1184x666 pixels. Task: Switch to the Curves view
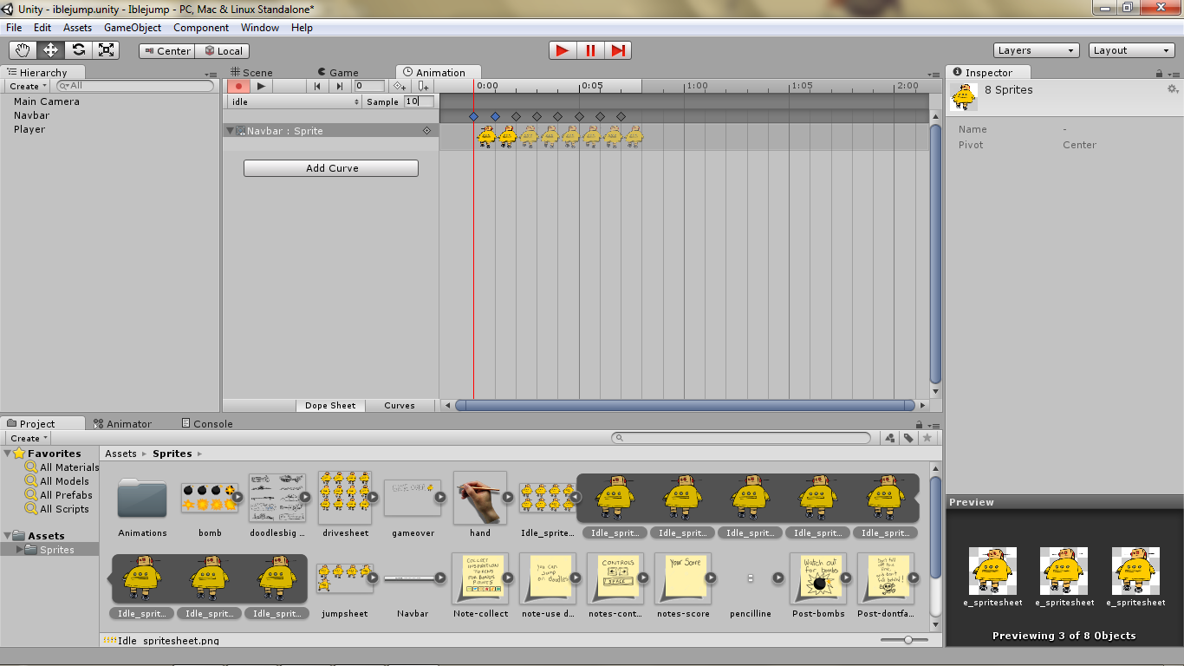pos(400,405)
